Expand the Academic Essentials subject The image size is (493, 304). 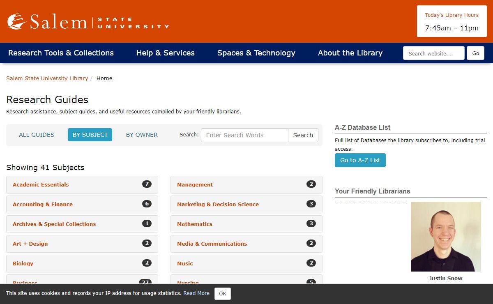click(x=82, y=184)
